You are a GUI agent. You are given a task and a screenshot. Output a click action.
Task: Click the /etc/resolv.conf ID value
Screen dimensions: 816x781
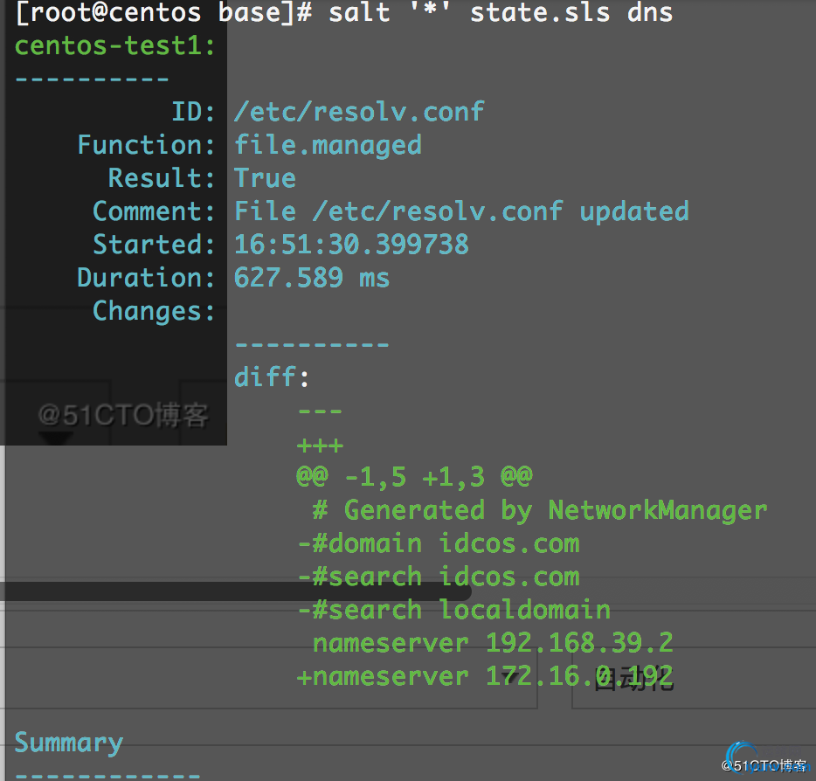coord(359,112)
